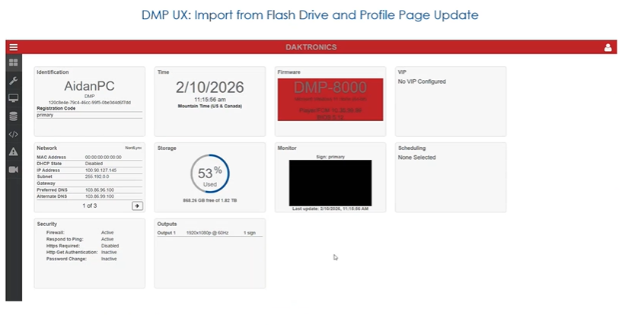Open the code brackets icon in sidebar
Viewport: 622px width, 325px height.
(14, 135)
